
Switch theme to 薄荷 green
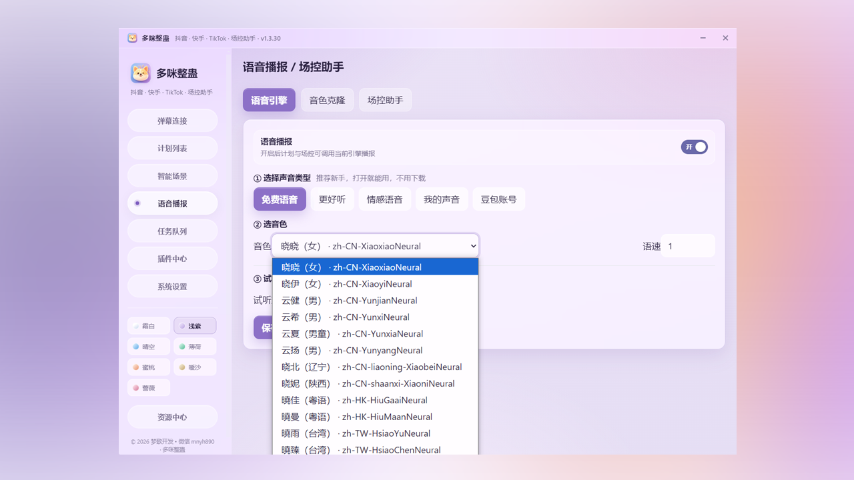pos(195,347)
